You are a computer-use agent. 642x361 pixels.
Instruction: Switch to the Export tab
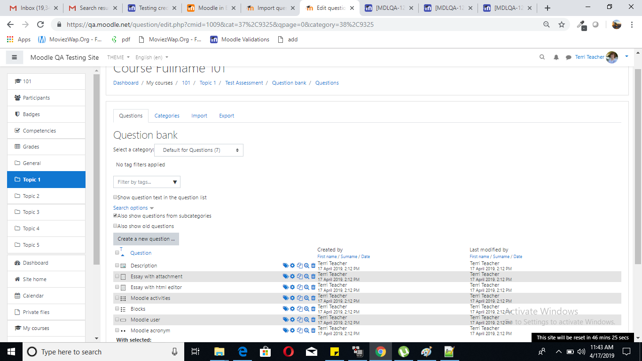(227, 116)
